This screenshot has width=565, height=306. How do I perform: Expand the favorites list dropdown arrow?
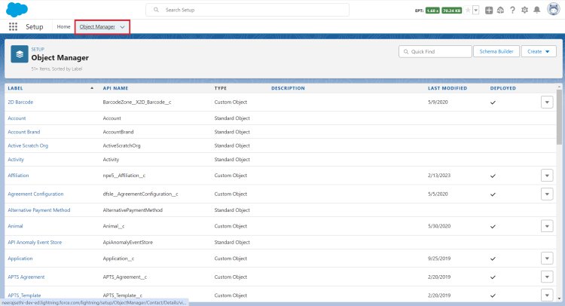click(476, 11)
